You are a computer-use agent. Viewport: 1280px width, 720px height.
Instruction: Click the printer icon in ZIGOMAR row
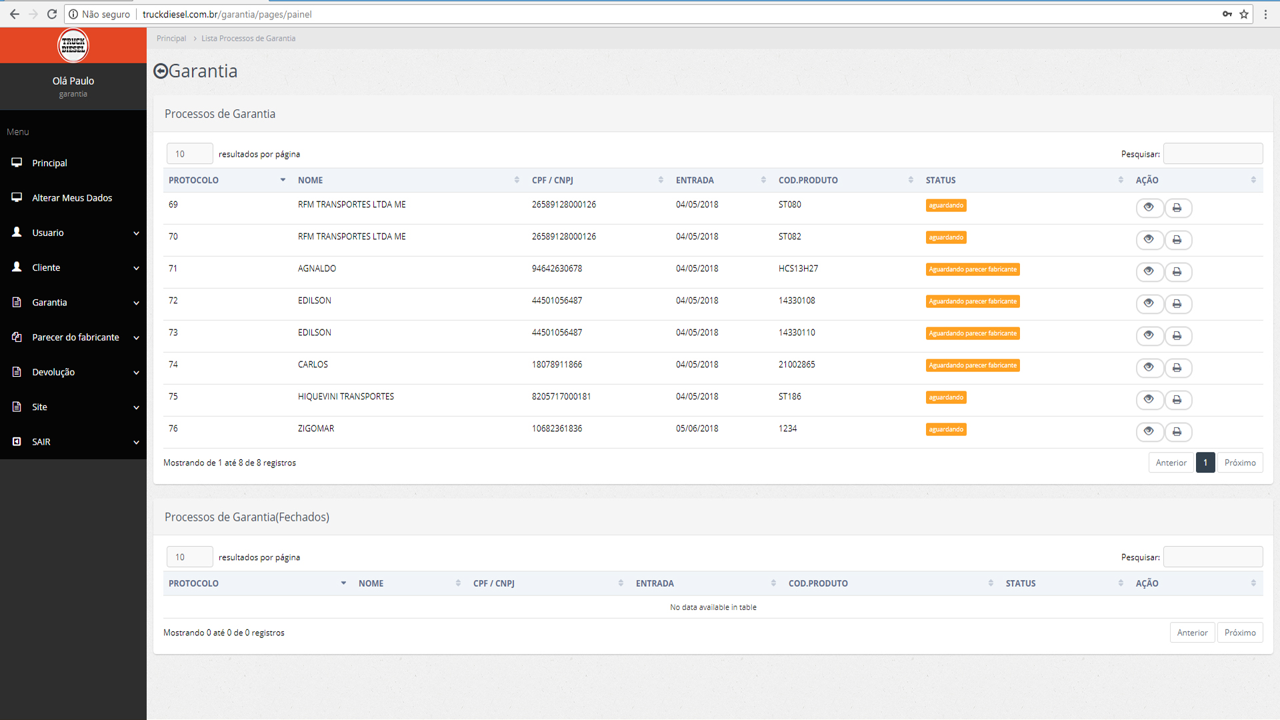1177,432
